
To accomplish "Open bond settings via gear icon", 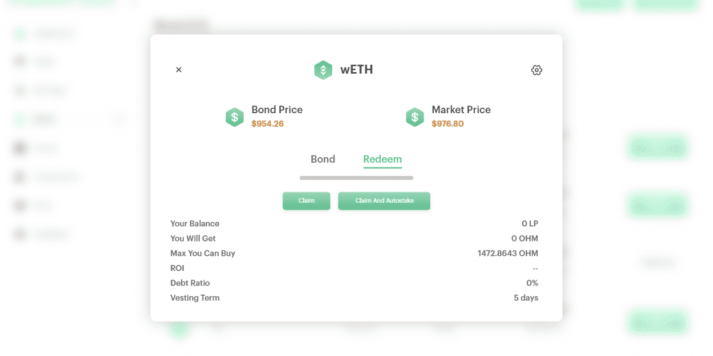I will coord(536,70).
